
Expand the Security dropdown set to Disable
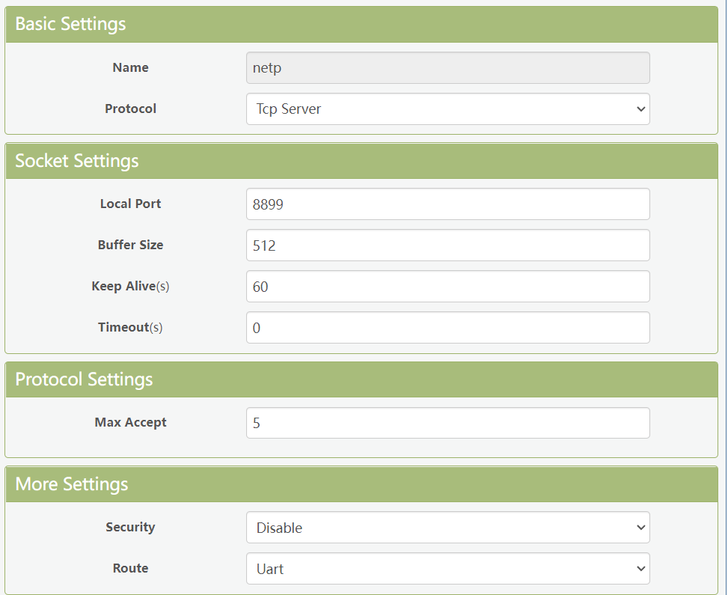click(x=447, y=528)
